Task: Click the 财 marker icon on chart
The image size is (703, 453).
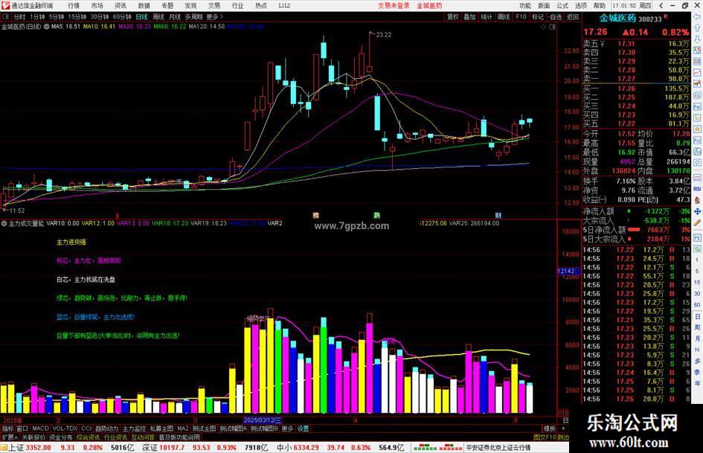Action: pos(498,215)
